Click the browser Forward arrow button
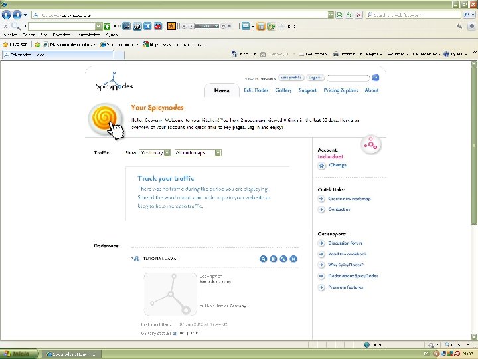The height and width of the screenshot is (359, 478). coord(17,15)
